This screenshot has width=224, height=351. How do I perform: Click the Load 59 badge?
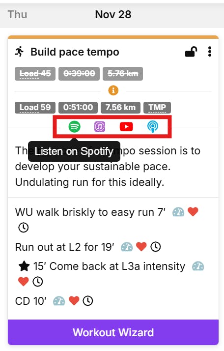click(35, 108)
